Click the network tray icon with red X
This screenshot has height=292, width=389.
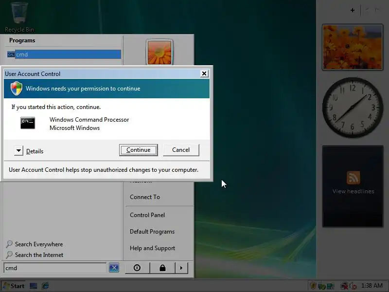344,286
